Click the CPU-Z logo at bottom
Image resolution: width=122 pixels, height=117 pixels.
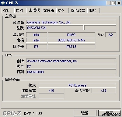click(12, 113)
